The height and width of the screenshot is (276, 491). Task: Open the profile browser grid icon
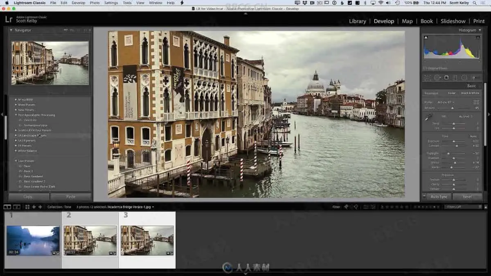pos(476,102)
